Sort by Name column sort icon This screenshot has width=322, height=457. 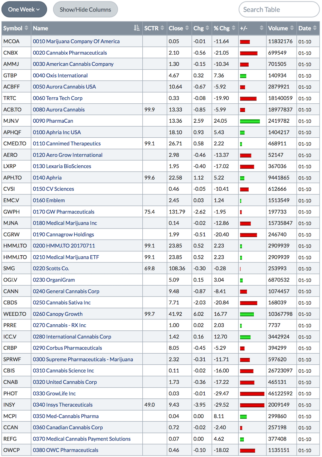(137, 28)
